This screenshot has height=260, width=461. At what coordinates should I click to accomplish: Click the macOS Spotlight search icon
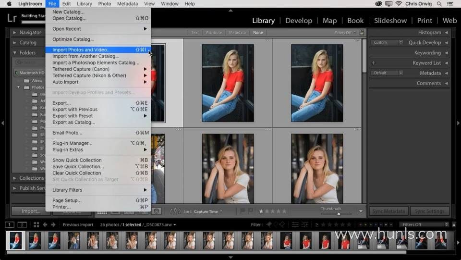tap(439, 4)
